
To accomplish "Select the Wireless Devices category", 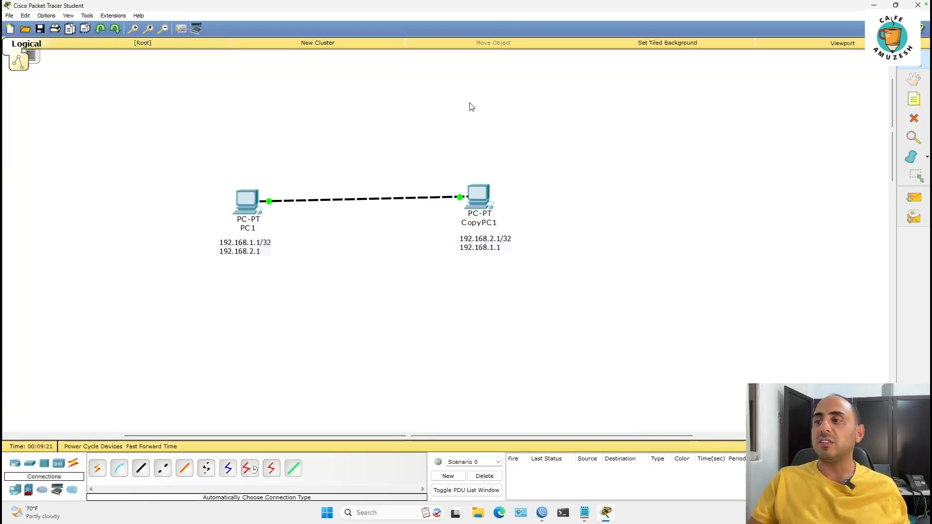I will pos(59,463).
